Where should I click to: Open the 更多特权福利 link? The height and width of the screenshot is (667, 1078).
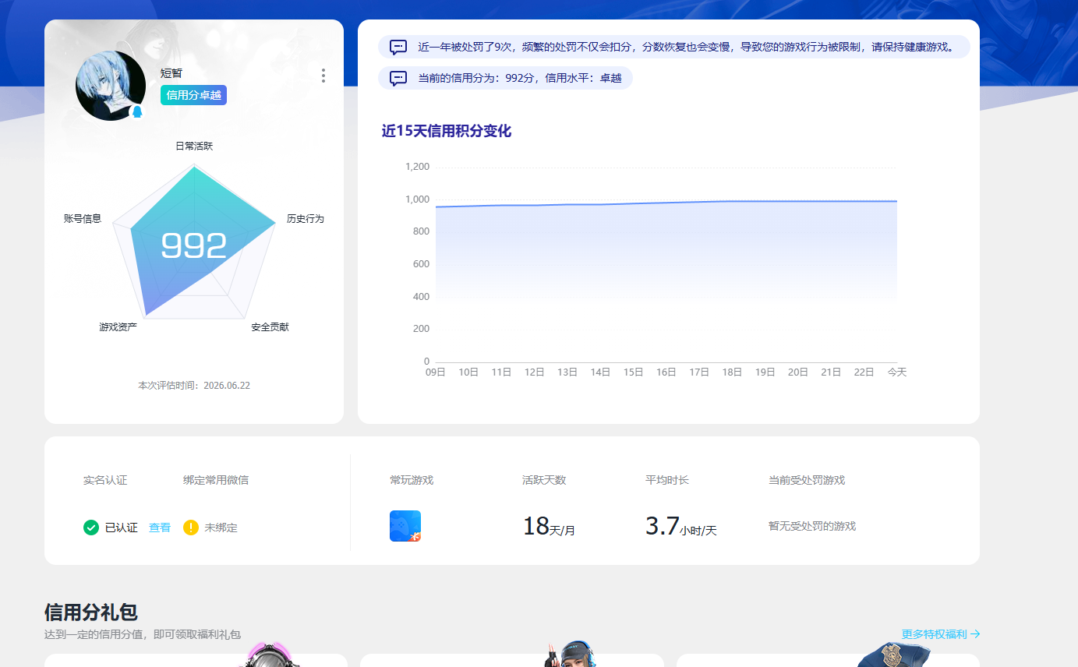(941, 634)
